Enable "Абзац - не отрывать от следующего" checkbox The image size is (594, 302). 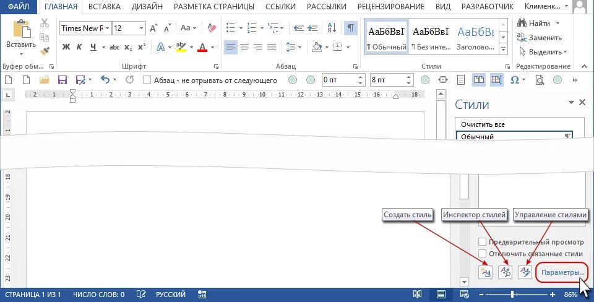(x=147, y=80)
